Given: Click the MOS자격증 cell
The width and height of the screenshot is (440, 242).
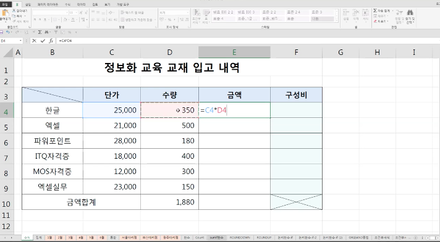Looking at the screenshot, I should pos(53,172).
